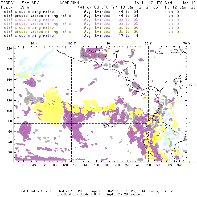The width and height of the screenshot is (197, 197).
Task: Select "300" on the horizontal axis
Action: tap(169, 165)
